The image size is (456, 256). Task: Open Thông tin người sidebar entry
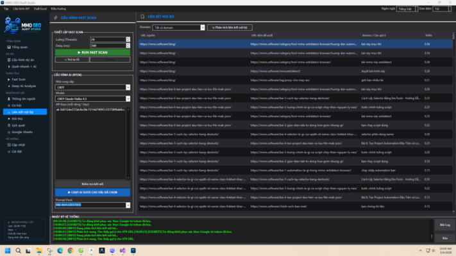(x=23, y=99)
